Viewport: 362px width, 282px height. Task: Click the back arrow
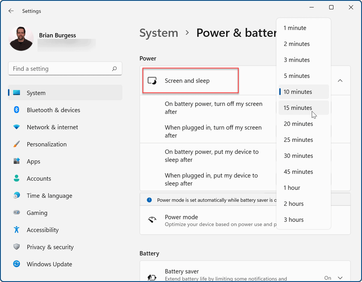[11, 11]
